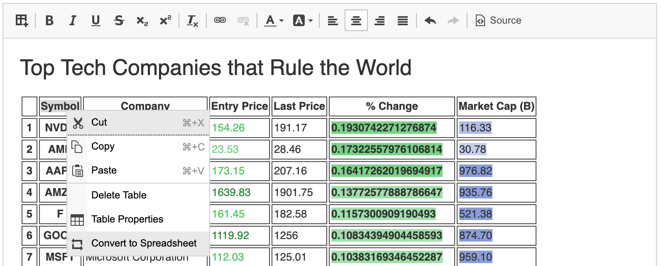661x266 pixels.
Task: Choose Cut from the context menu
Action: 138,123
